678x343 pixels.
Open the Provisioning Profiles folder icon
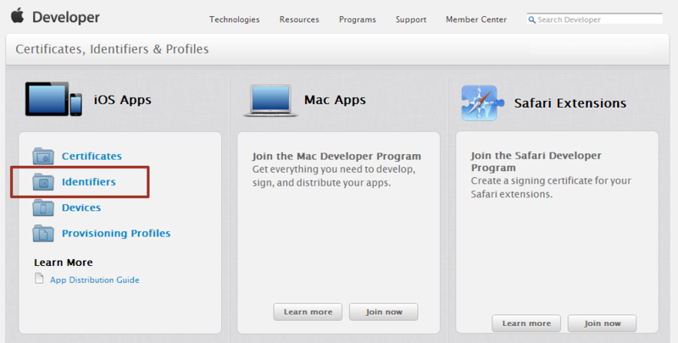coord(43,233)
